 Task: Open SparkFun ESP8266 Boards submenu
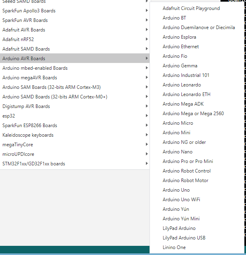click(x=75, y=126)
